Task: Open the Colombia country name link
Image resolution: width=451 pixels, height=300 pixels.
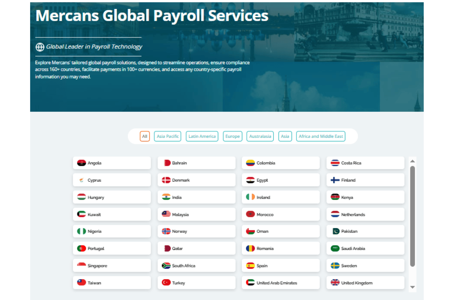Action: pos(266,163)
